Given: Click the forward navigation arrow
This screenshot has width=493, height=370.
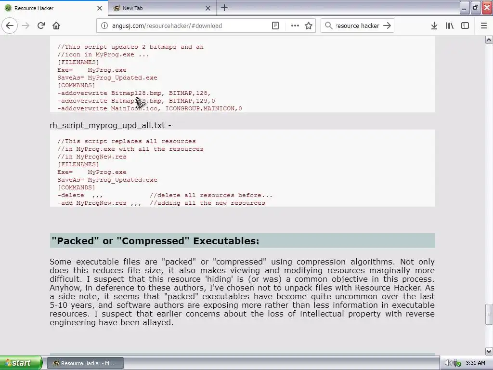Looking at the screenshot, I should 26,26.
